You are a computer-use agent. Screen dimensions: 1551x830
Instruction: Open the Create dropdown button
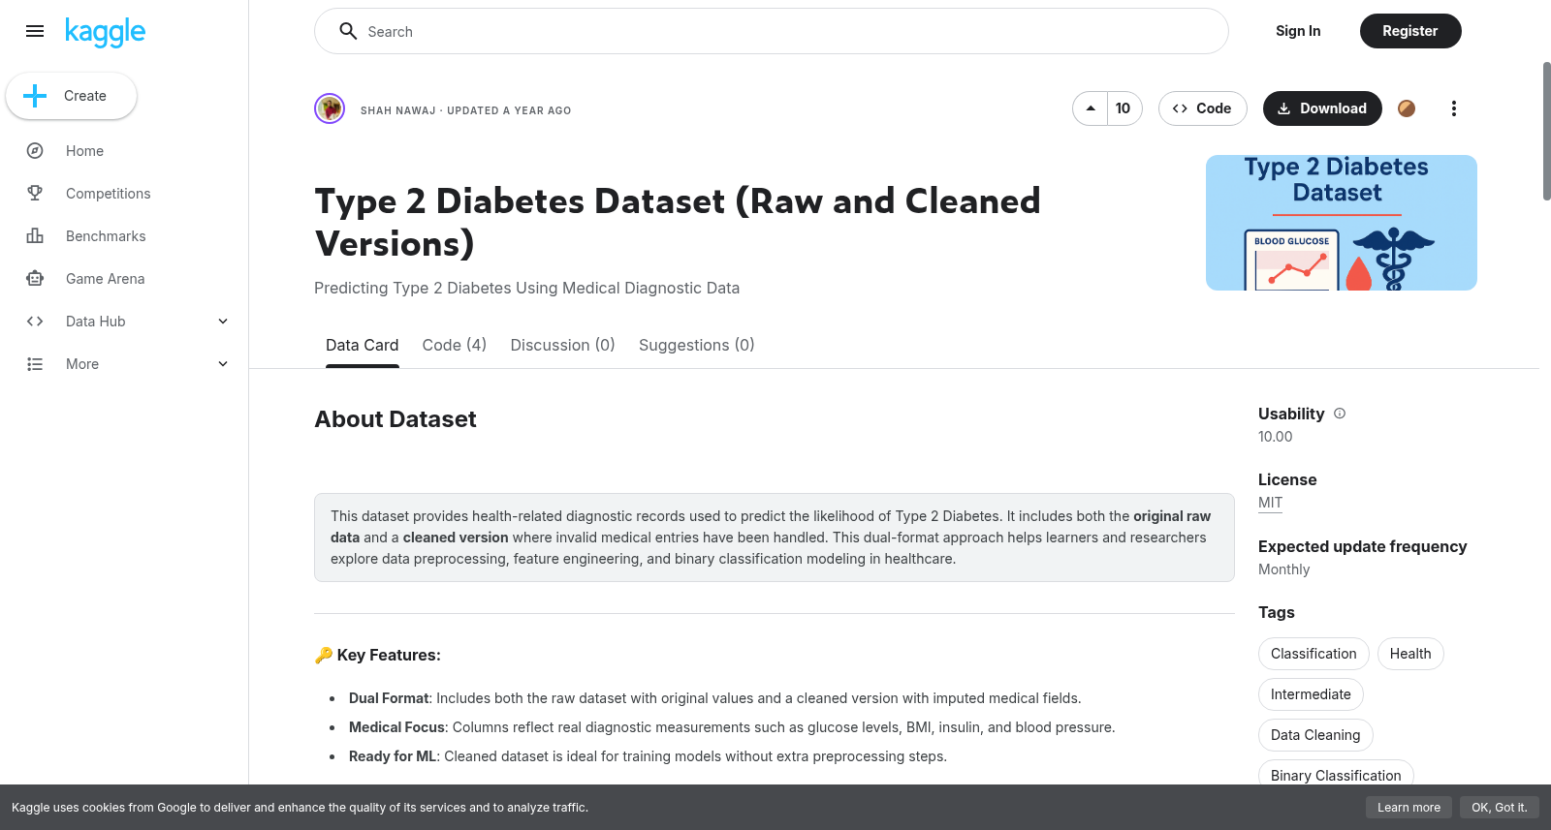tap(71, 96)
